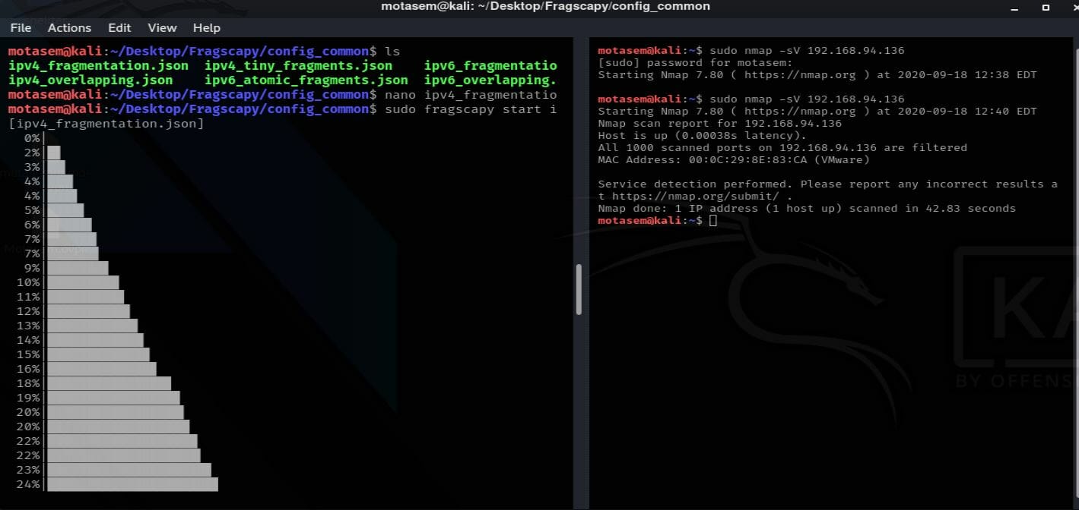Click the grey progress bar beside 24%
Viewport: 1079px width, 510px height.
pyautogui.click(x=132, y=484)
